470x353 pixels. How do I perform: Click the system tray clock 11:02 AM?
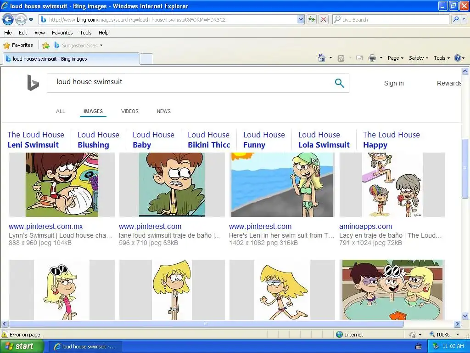(x=453, y=346)
